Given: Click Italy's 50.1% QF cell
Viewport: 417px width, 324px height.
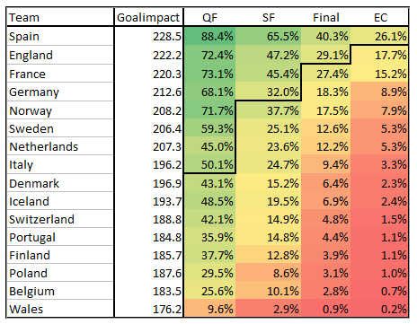Looking at the screenshot, I should pos(209,164).
